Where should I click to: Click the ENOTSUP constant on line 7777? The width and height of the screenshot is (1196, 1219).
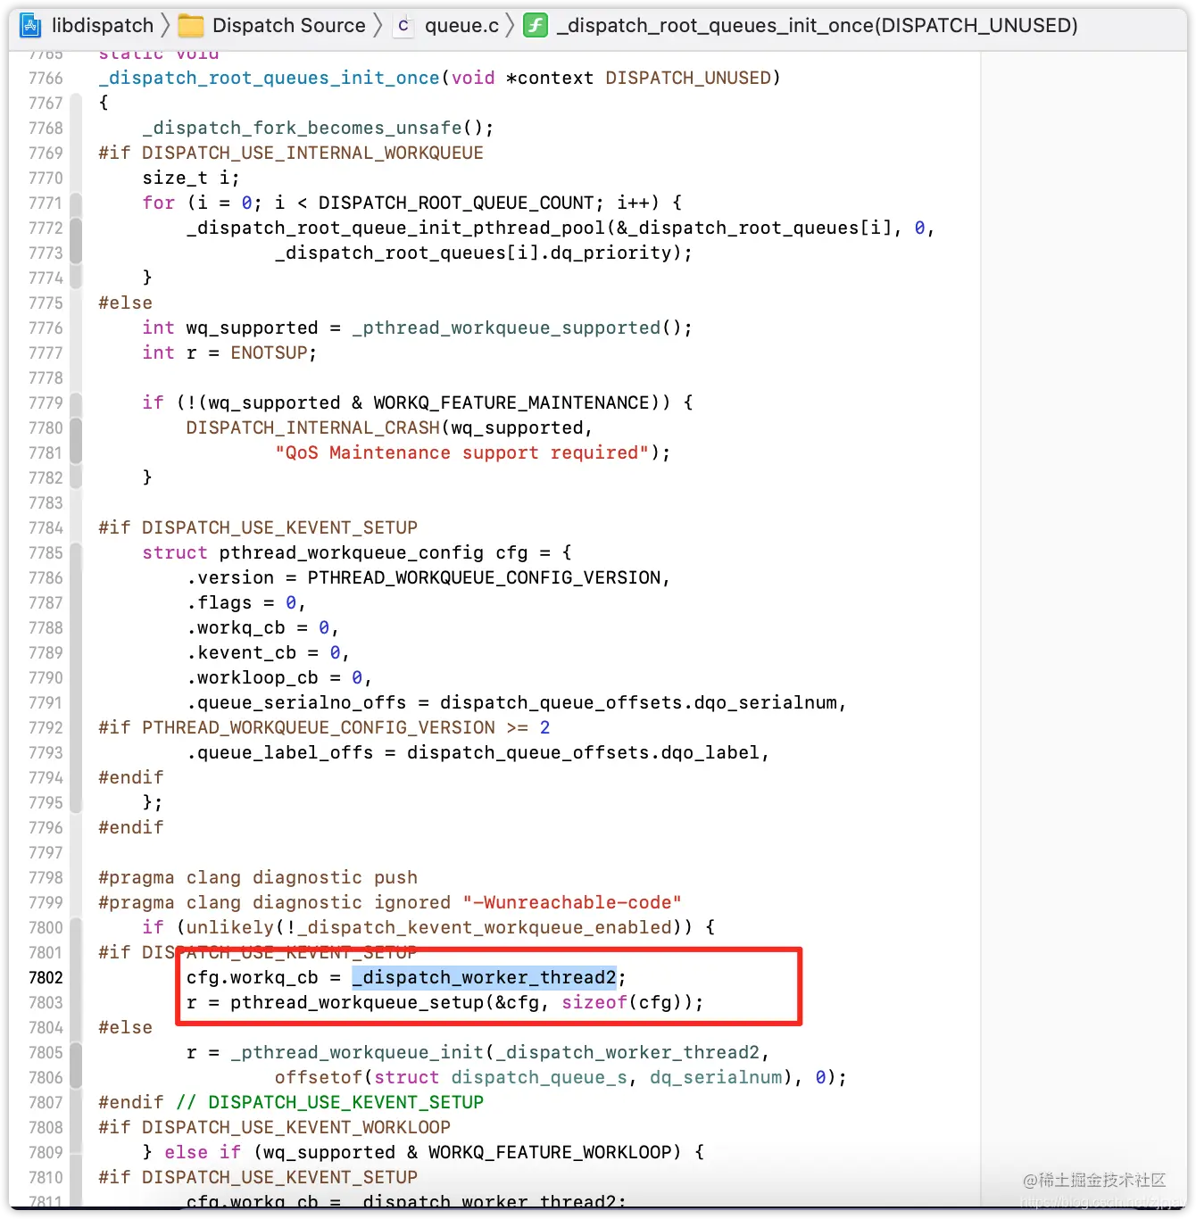(270, 352)
